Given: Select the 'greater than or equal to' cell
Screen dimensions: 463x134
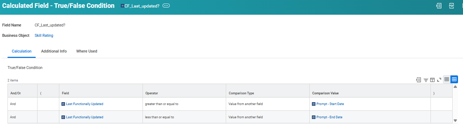Looking at the screenshot, I should (184, 104).
